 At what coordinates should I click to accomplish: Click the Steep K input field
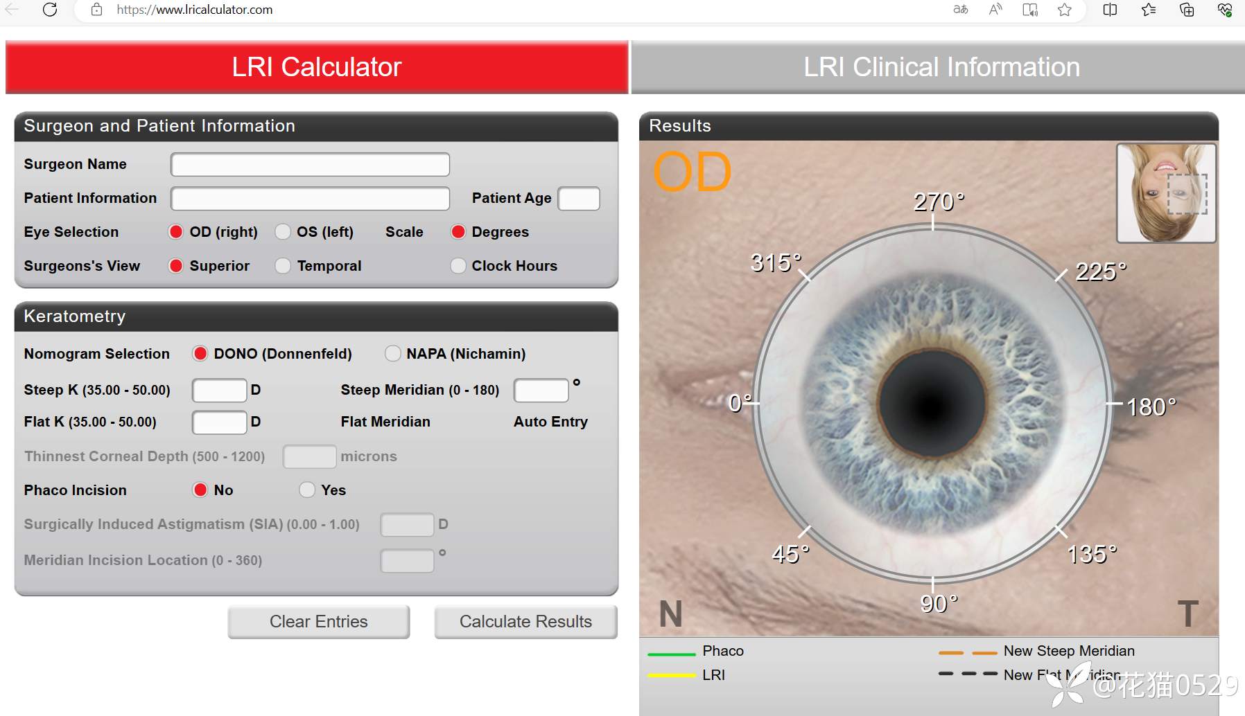pyautogui.click(x=219, y=391)
